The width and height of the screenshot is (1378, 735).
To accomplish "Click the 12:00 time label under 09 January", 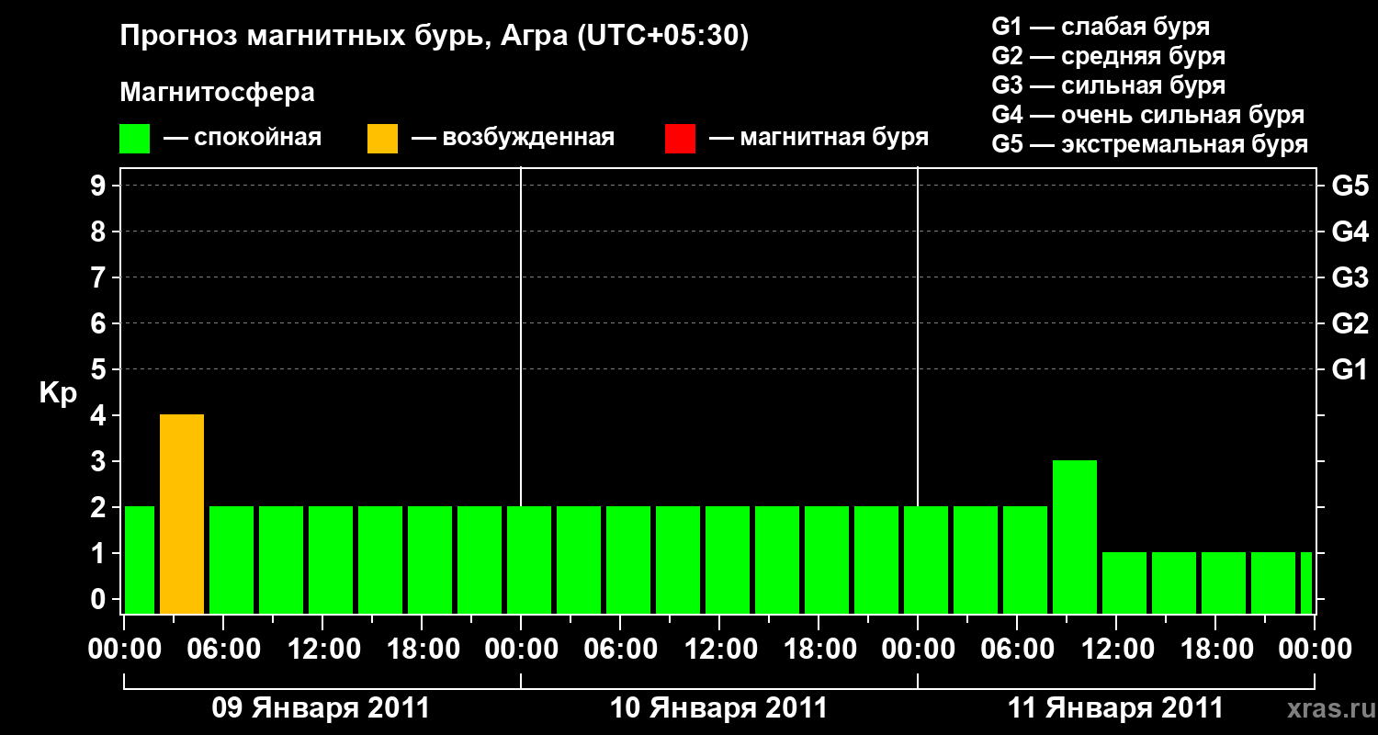I will 323,649.
